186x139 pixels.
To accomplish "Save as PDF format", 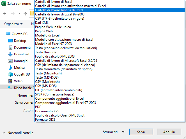I will [x=109, y=107].
